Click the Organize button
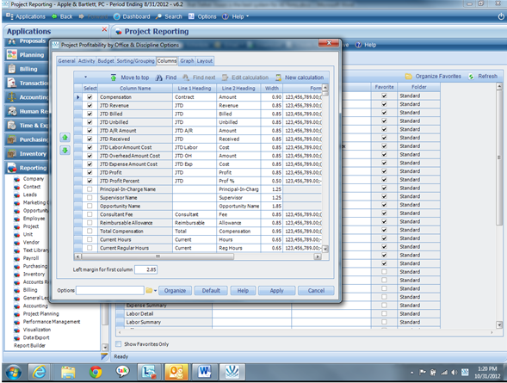Image resolution: width=507 pixels, height=383 pixels. coord(175,291)
